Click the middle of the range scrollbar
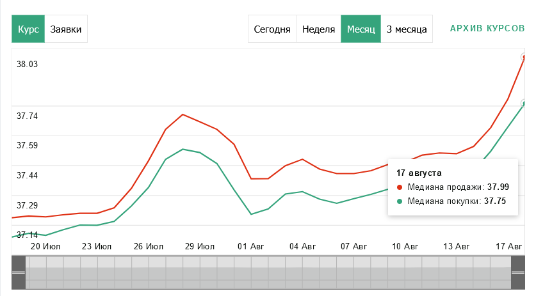The width and height of the screenshot is (536, 296). click(268, 272)
